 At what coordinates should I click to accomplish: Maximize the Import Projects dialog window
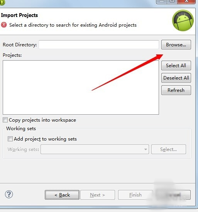[x=172, y=2]
